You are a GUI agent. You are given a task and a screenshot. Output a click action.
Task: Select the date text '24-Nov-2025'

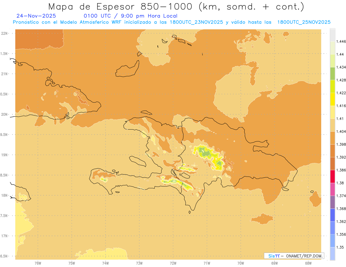tap(36, 16)
